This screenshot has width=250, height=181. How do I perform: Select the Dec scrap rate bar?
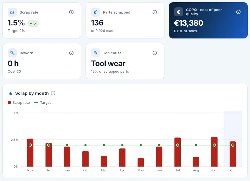pos(49,155)
